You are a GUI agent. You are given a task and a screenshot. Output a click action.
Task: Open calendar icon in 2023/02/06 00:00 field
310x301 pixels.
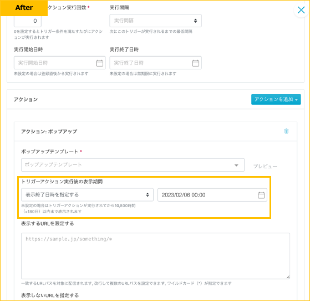[261, 195]
